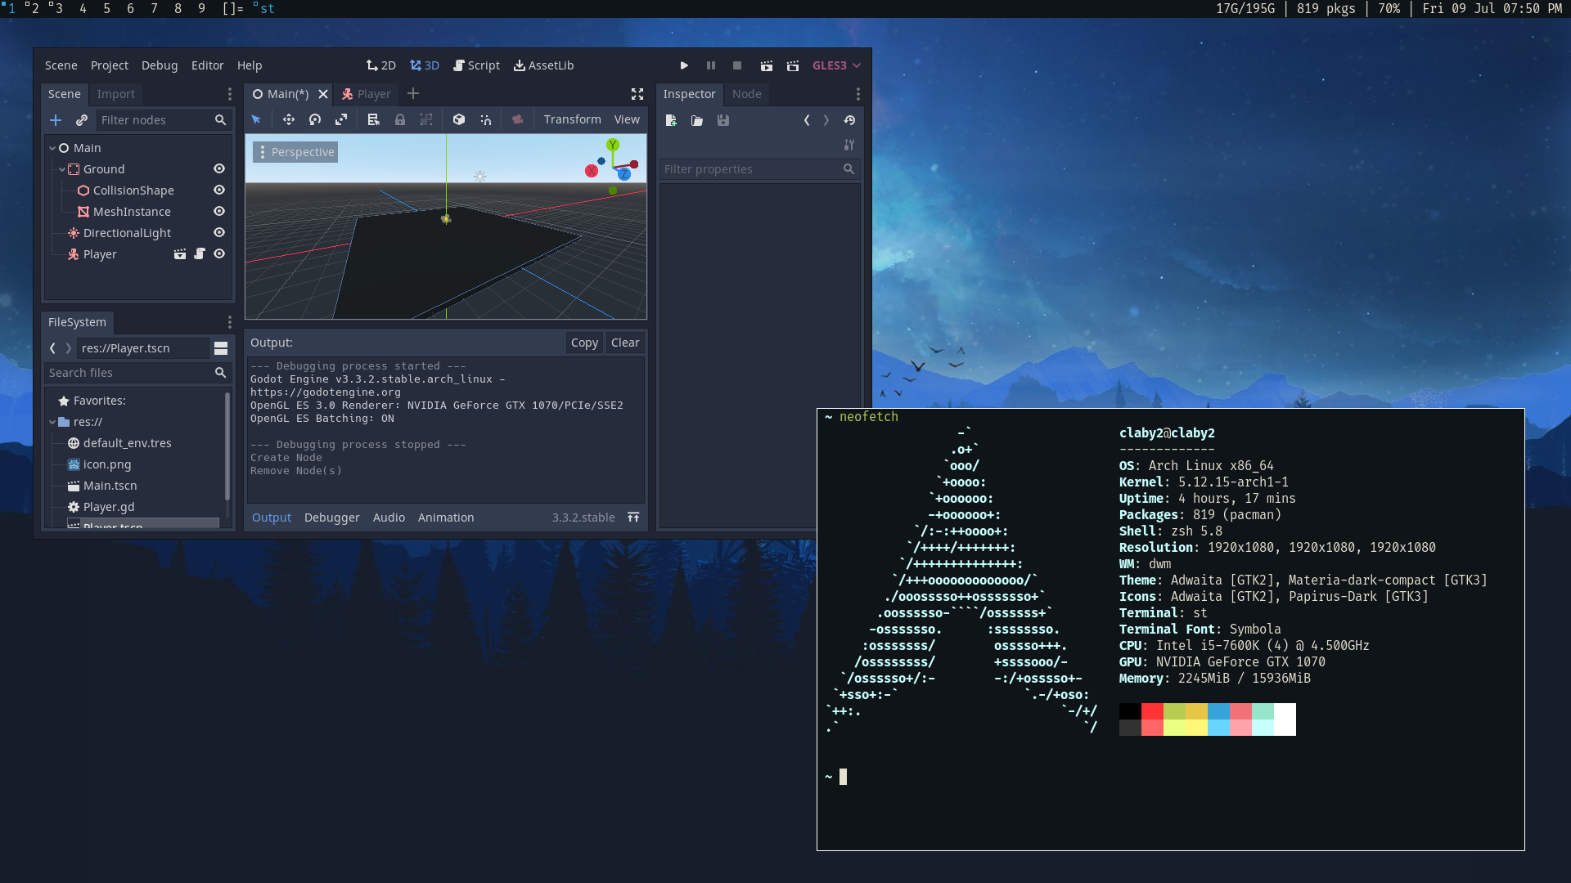Open the AssetLib workspace

[543, 65]
